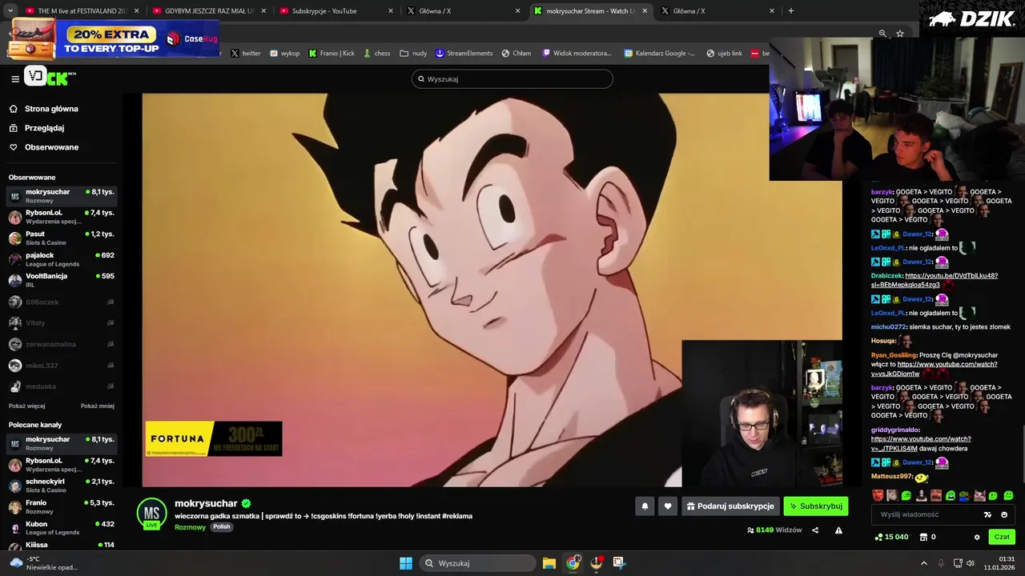Open the ujeb link bookmark
The height and width of the screenshot is (576, 1025).
click(x=724, y=54)
